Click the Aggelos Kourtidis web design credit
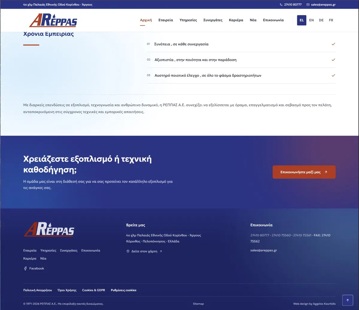The width and height of the screenshot is (359, 310). 314,304
